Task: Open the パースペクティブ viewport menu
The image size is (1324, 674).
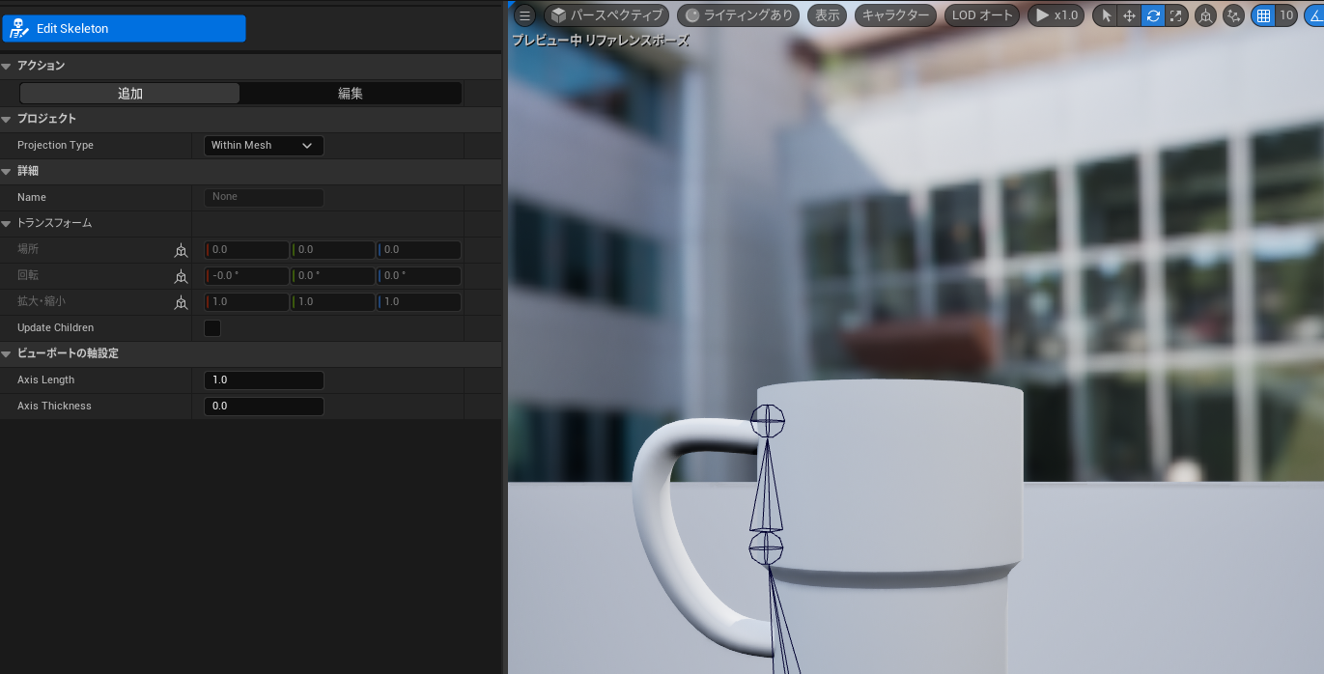Action: coord(606,15)
